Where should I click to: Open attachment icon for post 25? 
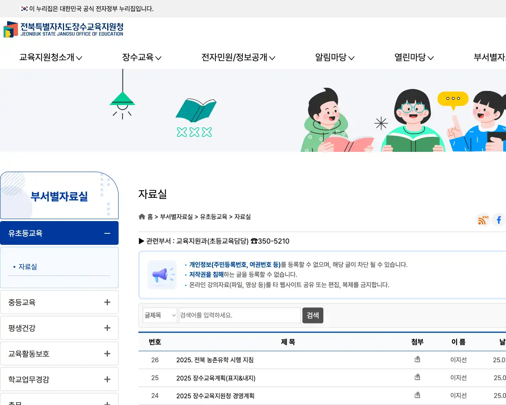tap(417, 377)
